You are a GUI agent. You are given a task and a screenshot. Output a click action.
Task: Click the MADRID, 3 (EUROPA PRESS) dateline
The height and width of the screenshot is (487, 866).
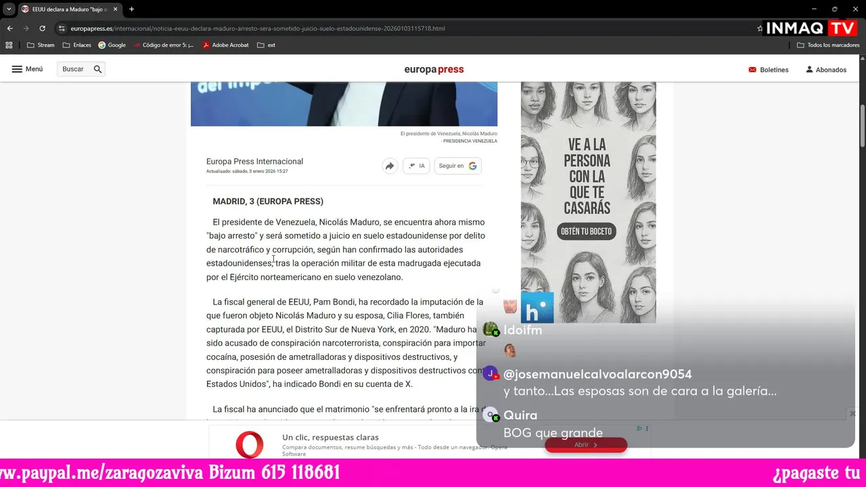pos(268,202)
